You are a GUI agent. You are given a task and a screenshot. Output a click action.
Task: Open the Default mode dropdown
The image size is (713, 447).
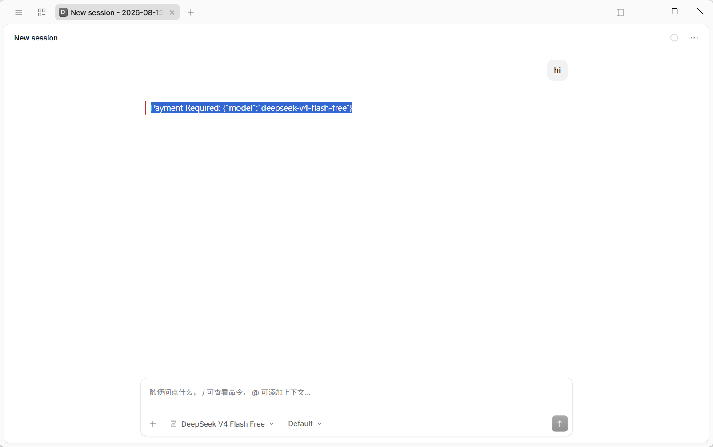(x=305, y=424)
